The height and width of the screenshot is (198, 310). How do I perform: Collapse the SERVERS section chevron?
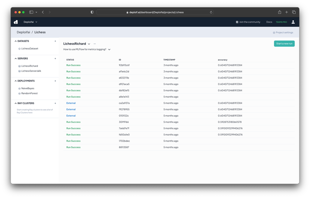tap(16, 59)
